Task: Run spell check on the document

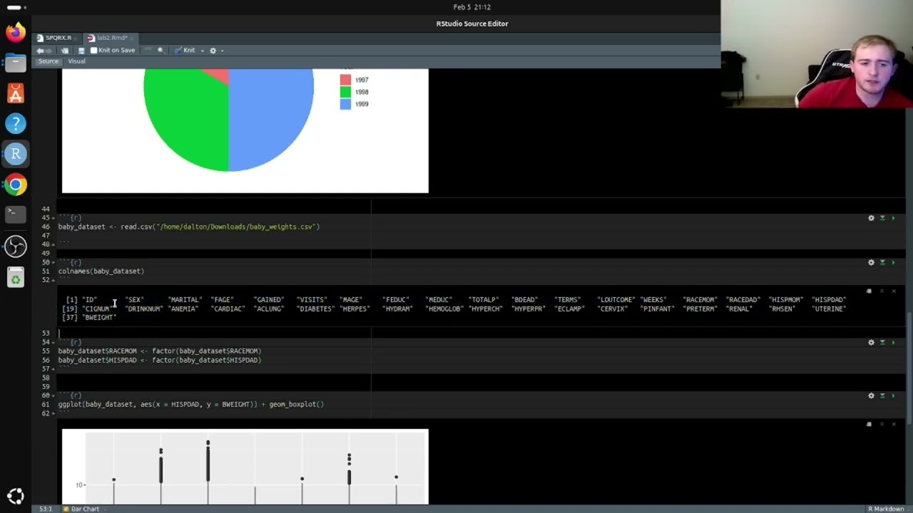Action: click(148, 51)
